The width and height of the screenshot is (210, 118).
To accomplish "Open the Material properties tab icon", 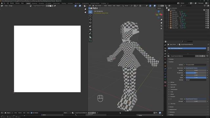I will pos(165,82).
